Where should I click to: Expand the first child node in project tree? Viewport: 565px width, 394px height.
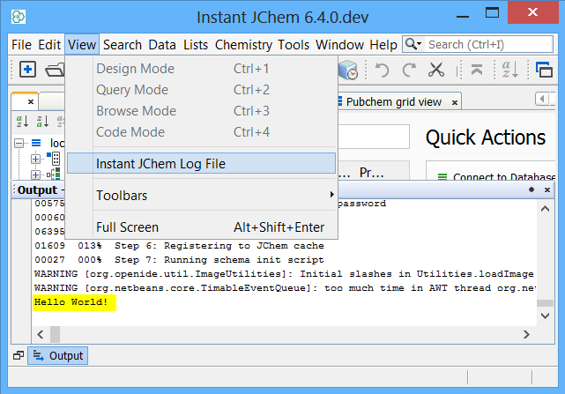coord(36,159)
